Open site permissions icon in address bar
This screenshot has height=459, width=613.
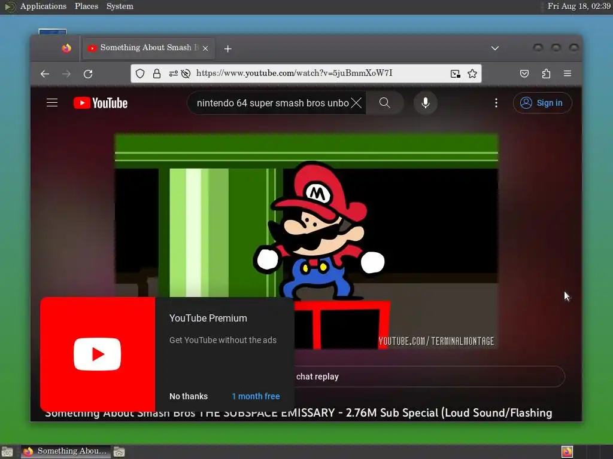[173, 74]
